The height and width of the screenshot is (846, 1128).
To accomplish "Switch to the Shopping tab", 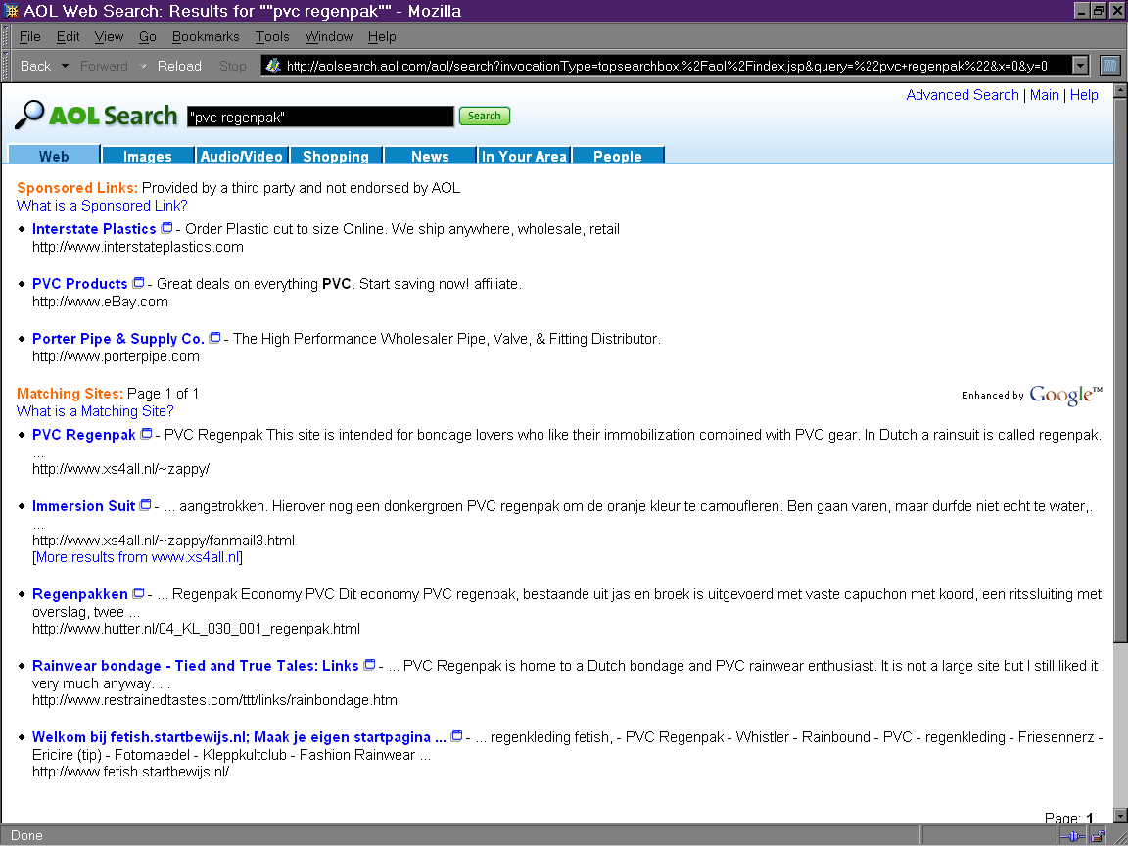I will pyautogui.click(x=335, y=156).
